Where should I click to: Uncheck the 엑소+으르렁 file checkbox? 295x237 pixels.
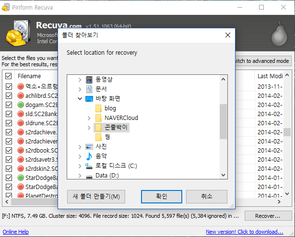pyautogui.click(x=9, y=86)
